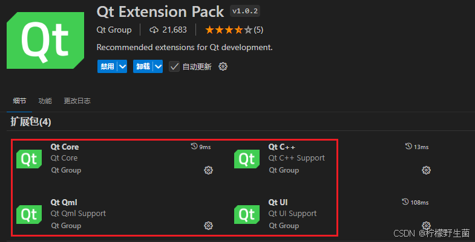Switch to the 细节 details tab

[20, 101]
